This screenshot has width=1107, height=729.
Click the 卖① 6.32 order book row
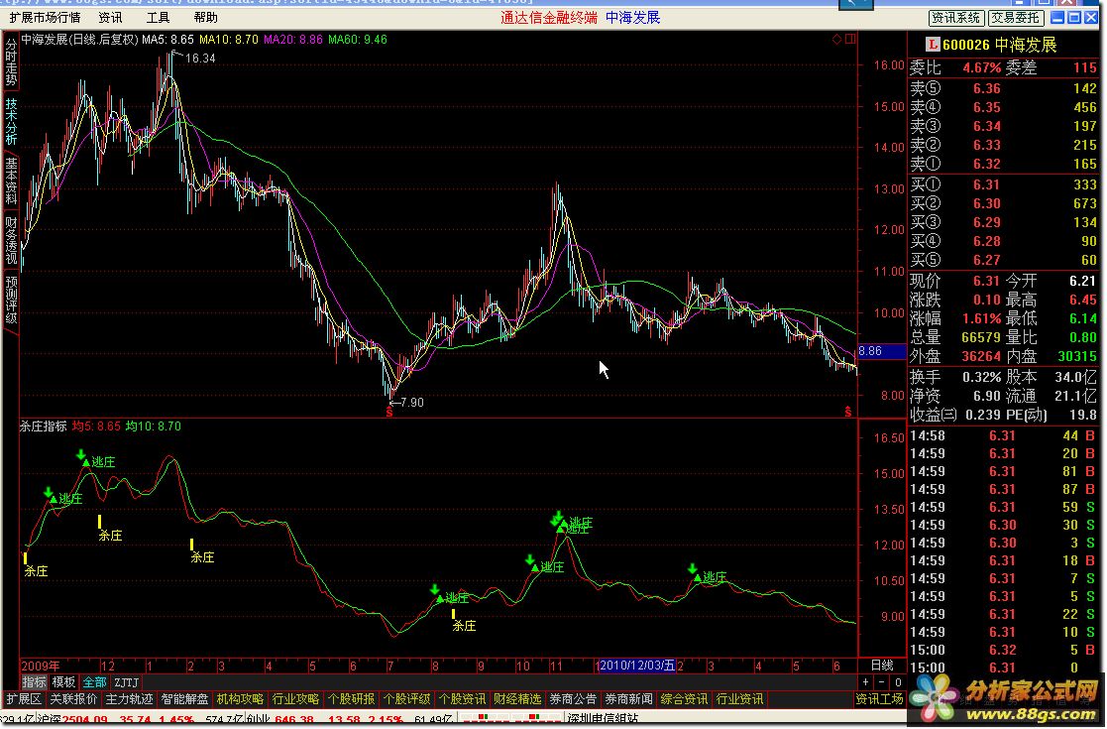tap(1003, 164)
